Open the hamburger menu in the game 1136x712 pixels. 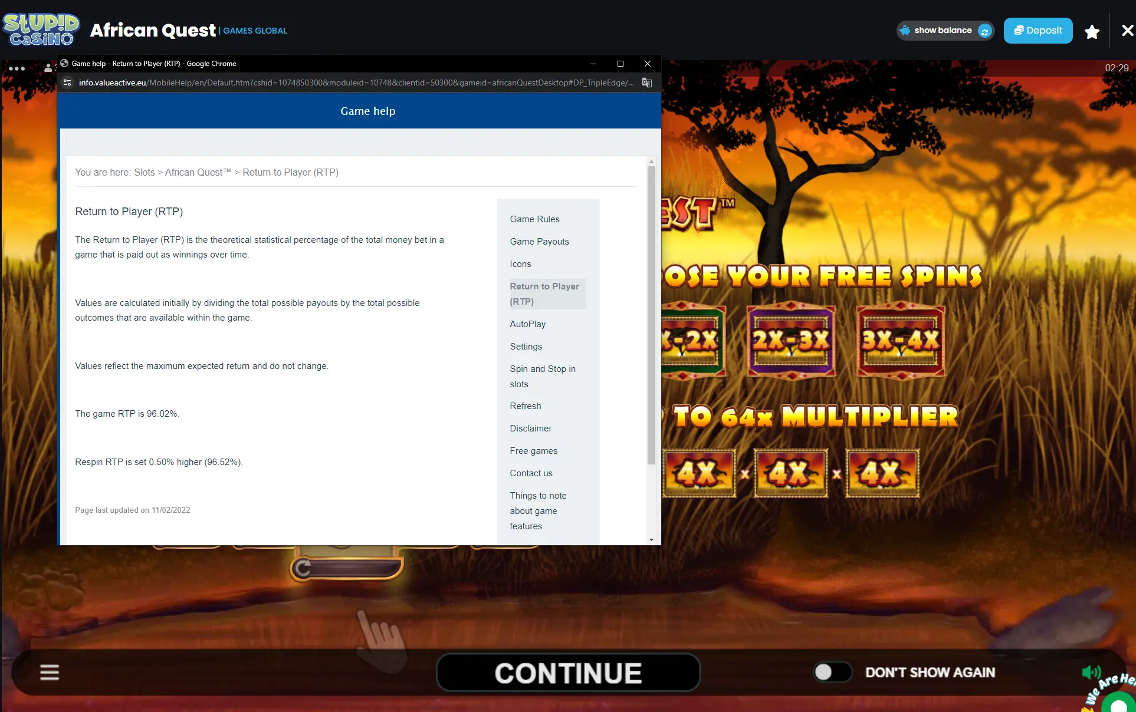click(50, 673)
